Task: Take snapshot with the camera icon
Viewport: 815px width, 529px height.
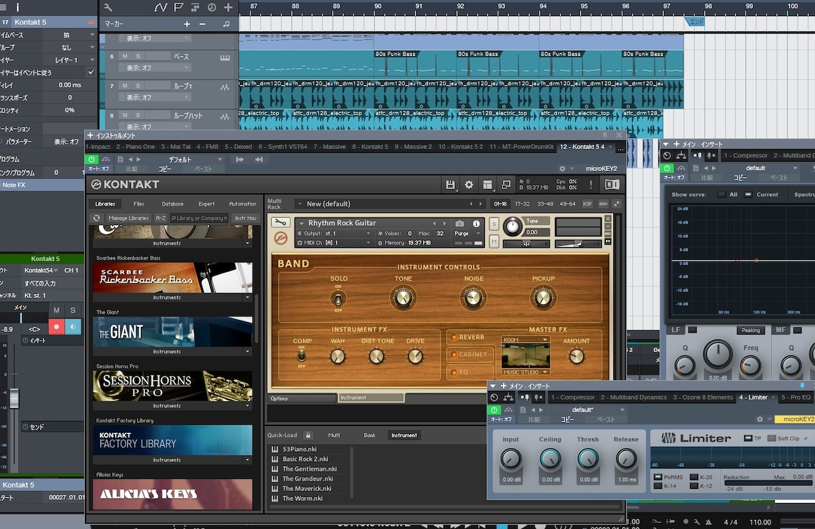Action: pyautogui.click(x=460, y=224)
